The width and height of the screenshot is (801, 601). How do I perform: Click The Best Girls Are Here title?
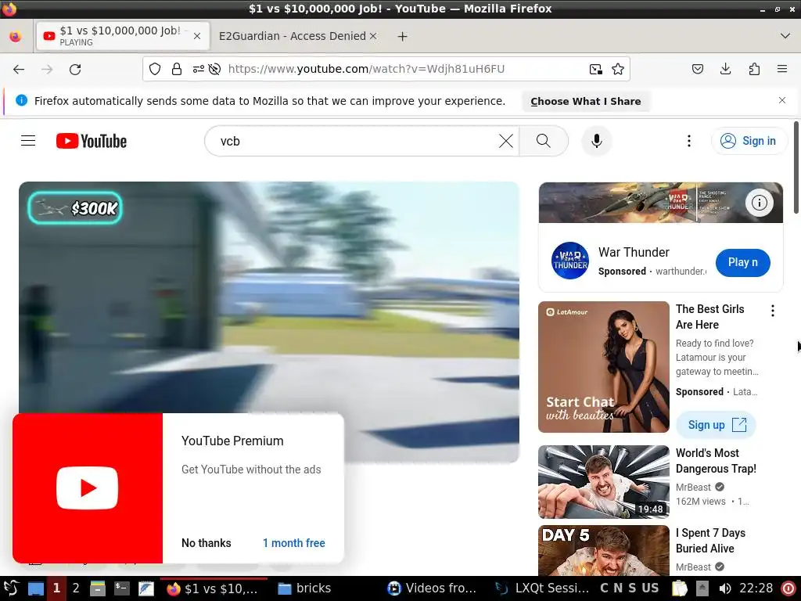click(x=709, y=317)
